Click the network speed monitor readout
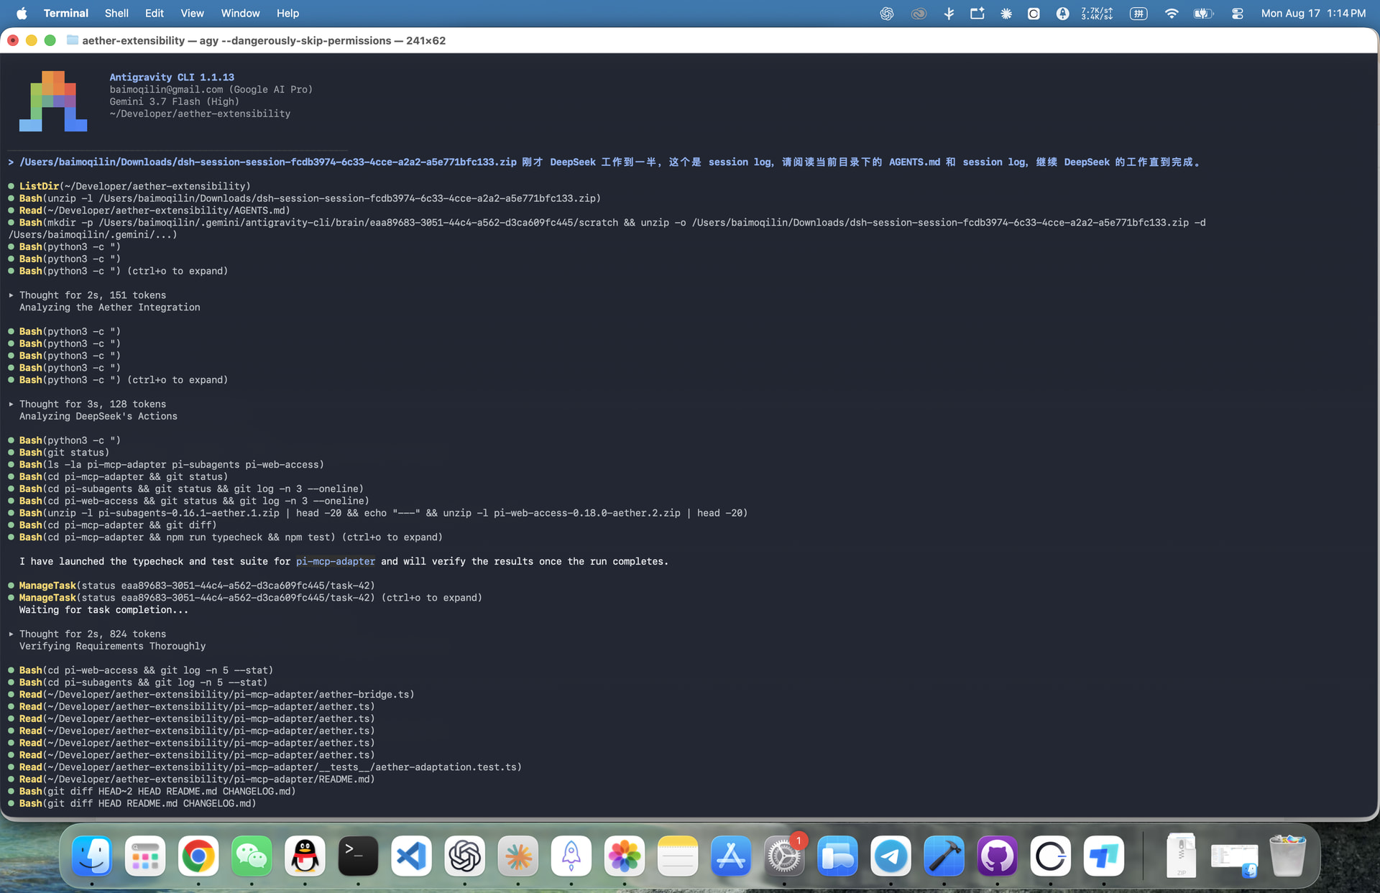This screenshot has height=893, width=1380. (1097, 13)
